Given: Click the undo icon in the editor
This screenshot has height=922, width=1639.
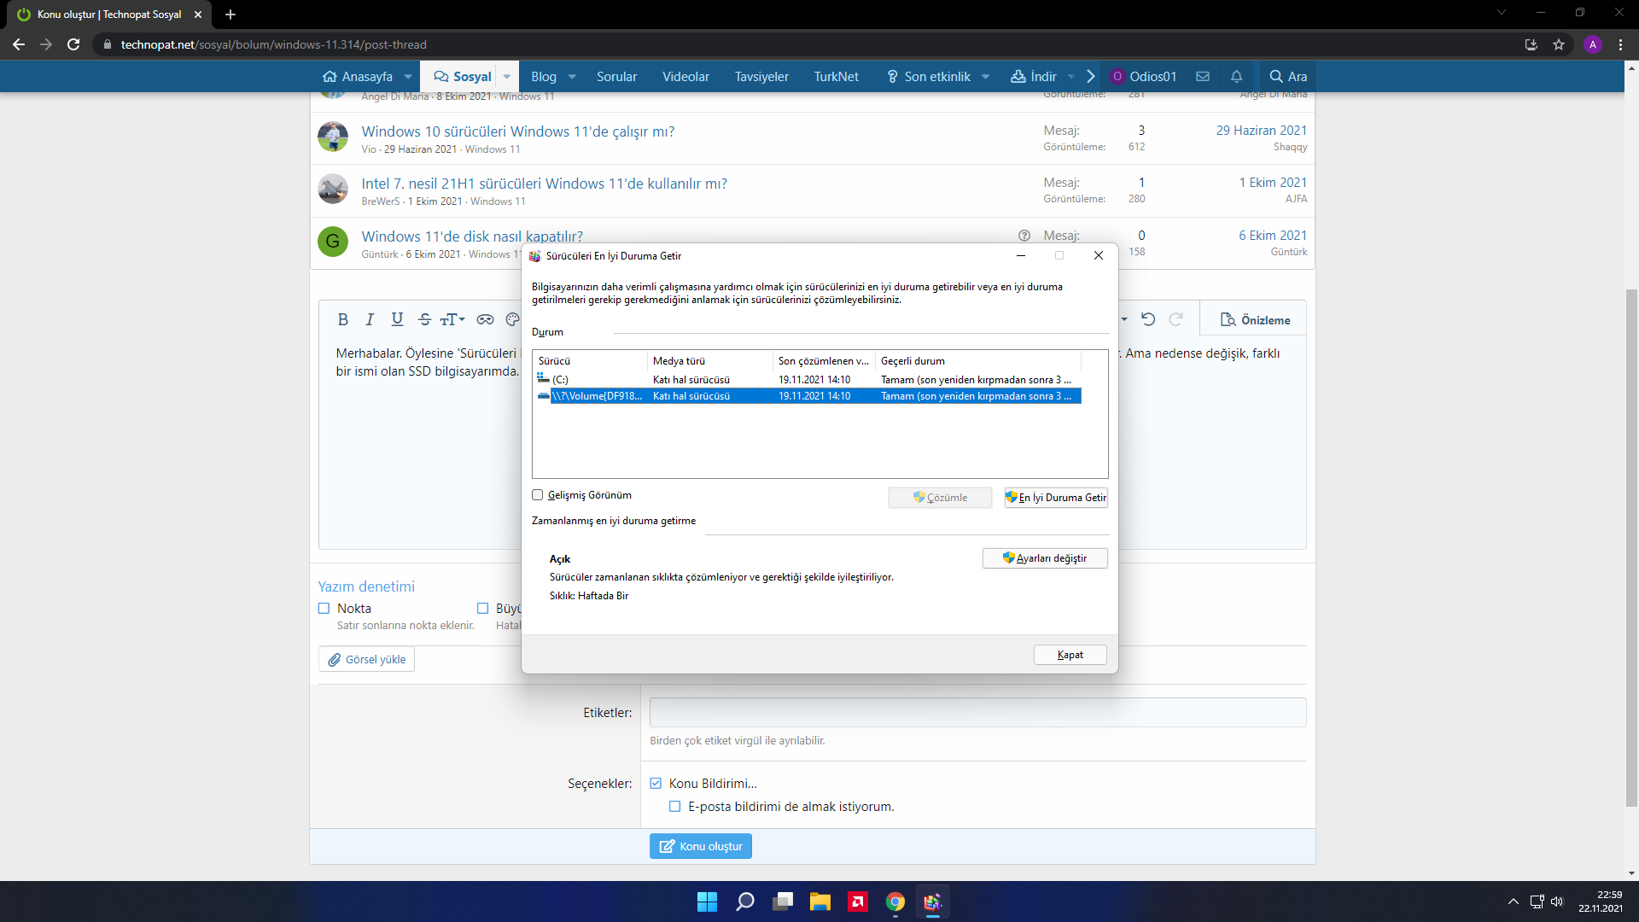Looking at the screenshot, I should [1148, 319].
